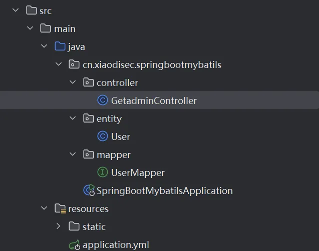Select the GetadminController file
This screenshot has width=319, height=251.
(154, 100)
